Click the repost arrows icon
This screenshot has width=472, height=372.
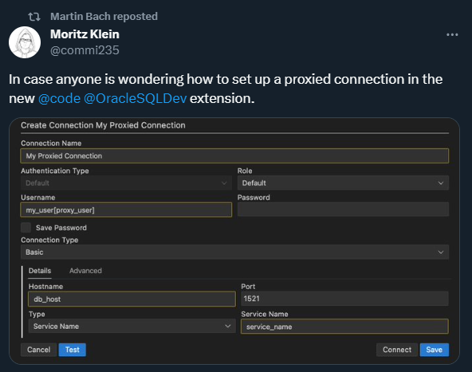click(x=34, y=17)
